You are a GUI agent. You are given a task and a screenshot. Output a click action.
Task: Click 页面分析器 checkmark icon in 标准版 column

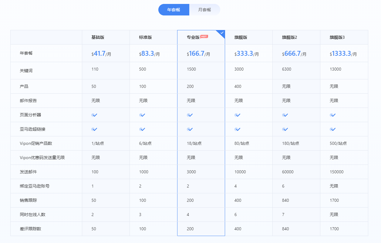click(x=142, y=115)
